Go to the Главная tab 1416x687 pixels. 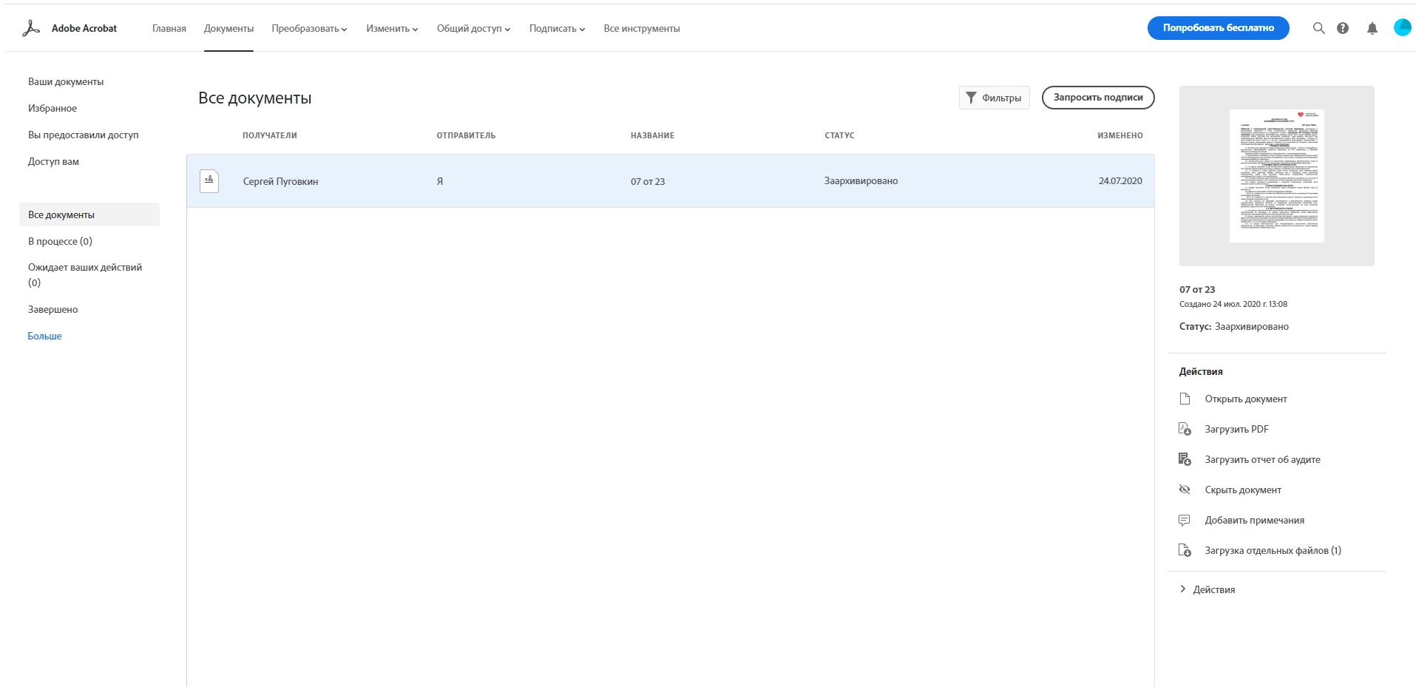(169, 29)
